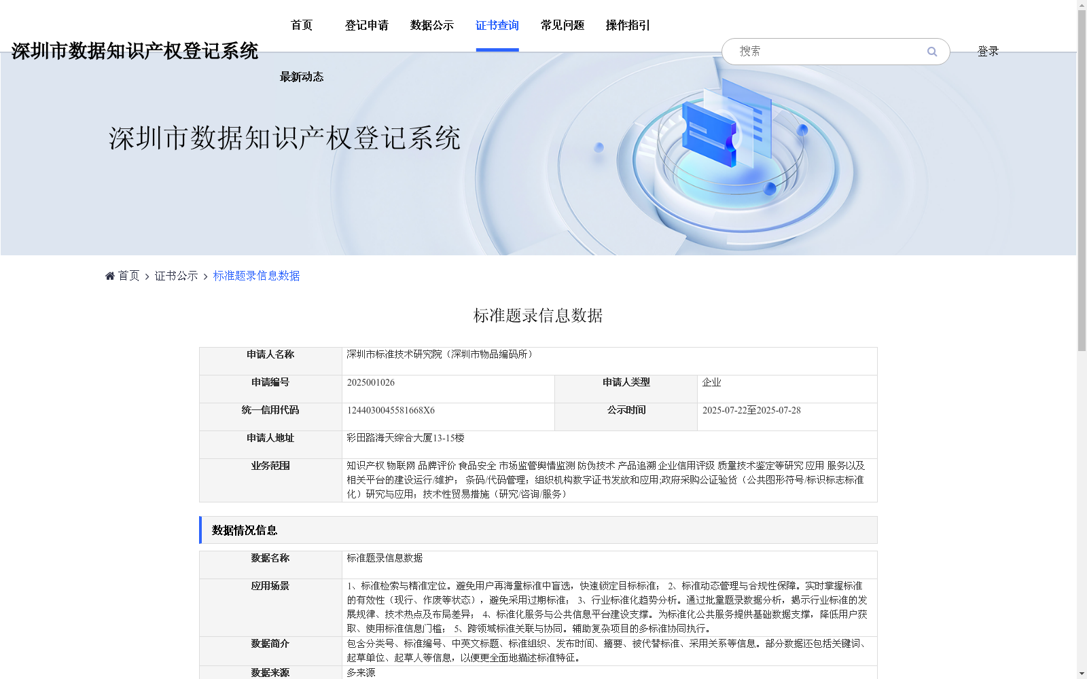Select the 证书查询 menu item
Screen dimensions: 1087x679
coord(497,25)
